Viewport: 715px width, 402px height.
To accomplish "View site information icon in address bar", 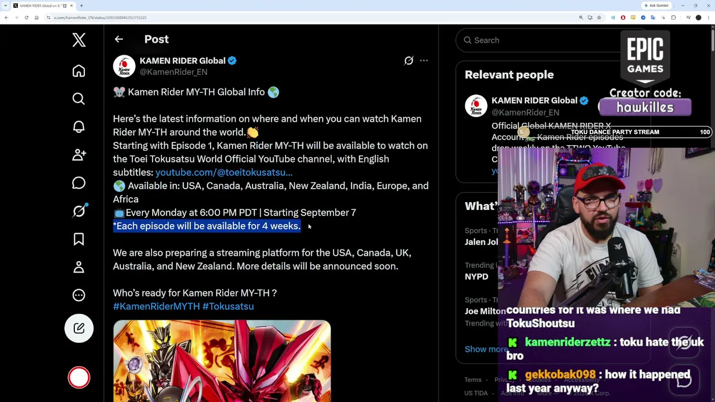I will (x=49, y=18).
